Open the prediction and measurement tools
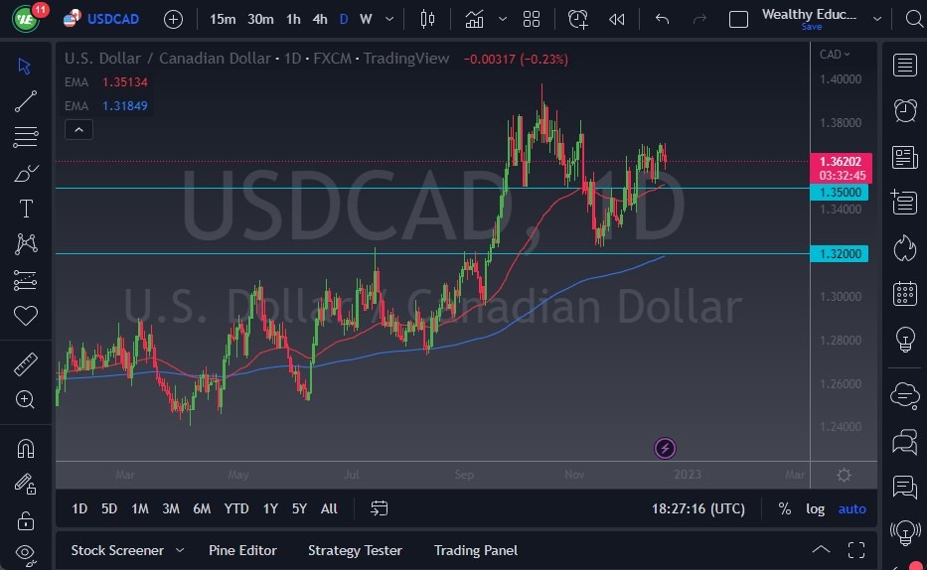 pyautogui.click(x=26, y=280)
